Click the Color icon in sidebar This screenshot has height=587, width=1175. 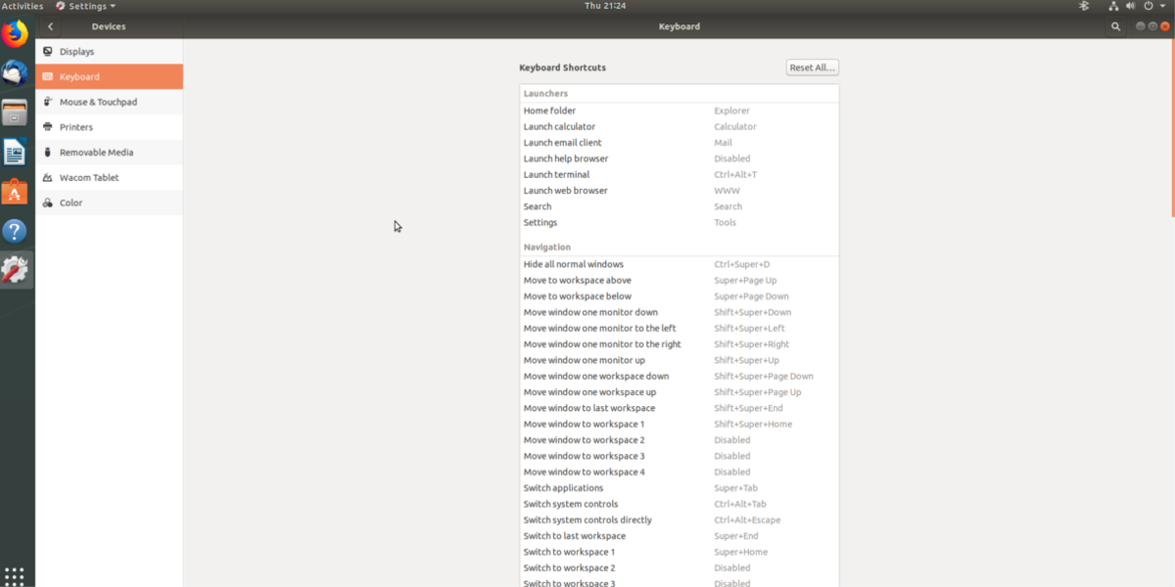click(x=47, y=203)
